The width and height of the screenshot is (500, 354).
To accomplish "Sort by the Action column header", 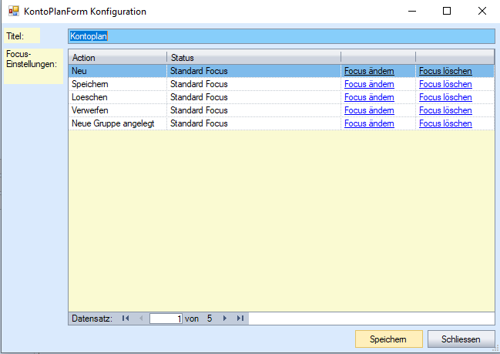I will [117, 57].
